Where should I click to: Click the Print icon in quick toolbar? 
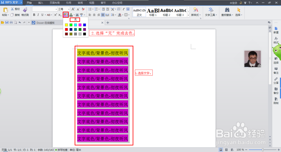[x=11, y=23]
